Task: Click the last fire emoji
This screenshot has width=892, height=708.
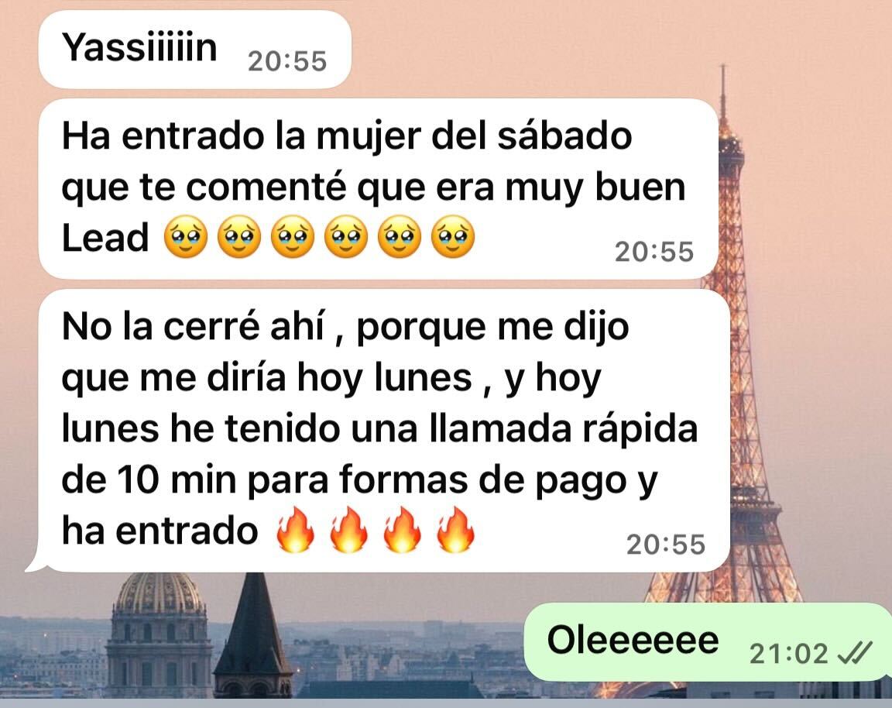Action: tap(455, 530)
